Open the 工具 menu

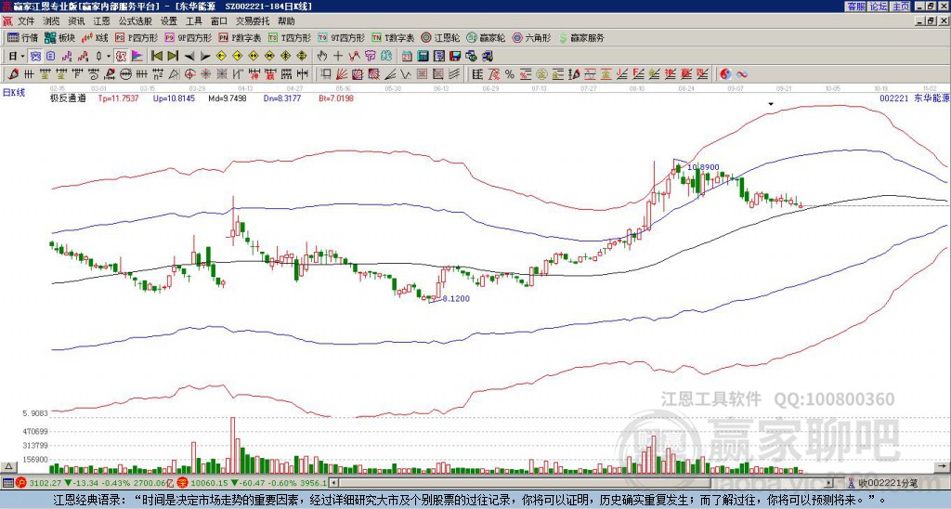(193, 21)
